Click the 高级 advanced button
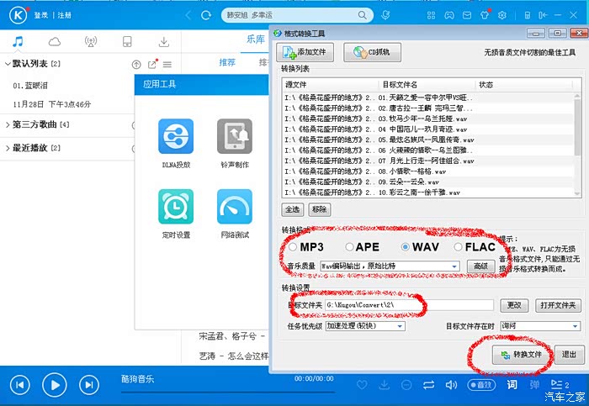The image size is (589, 406). (480, 266)
